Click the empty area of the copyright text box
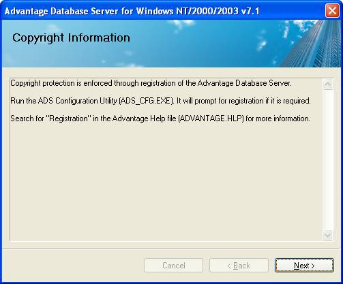Screen dimensions: 343x284 pos(166,182)
